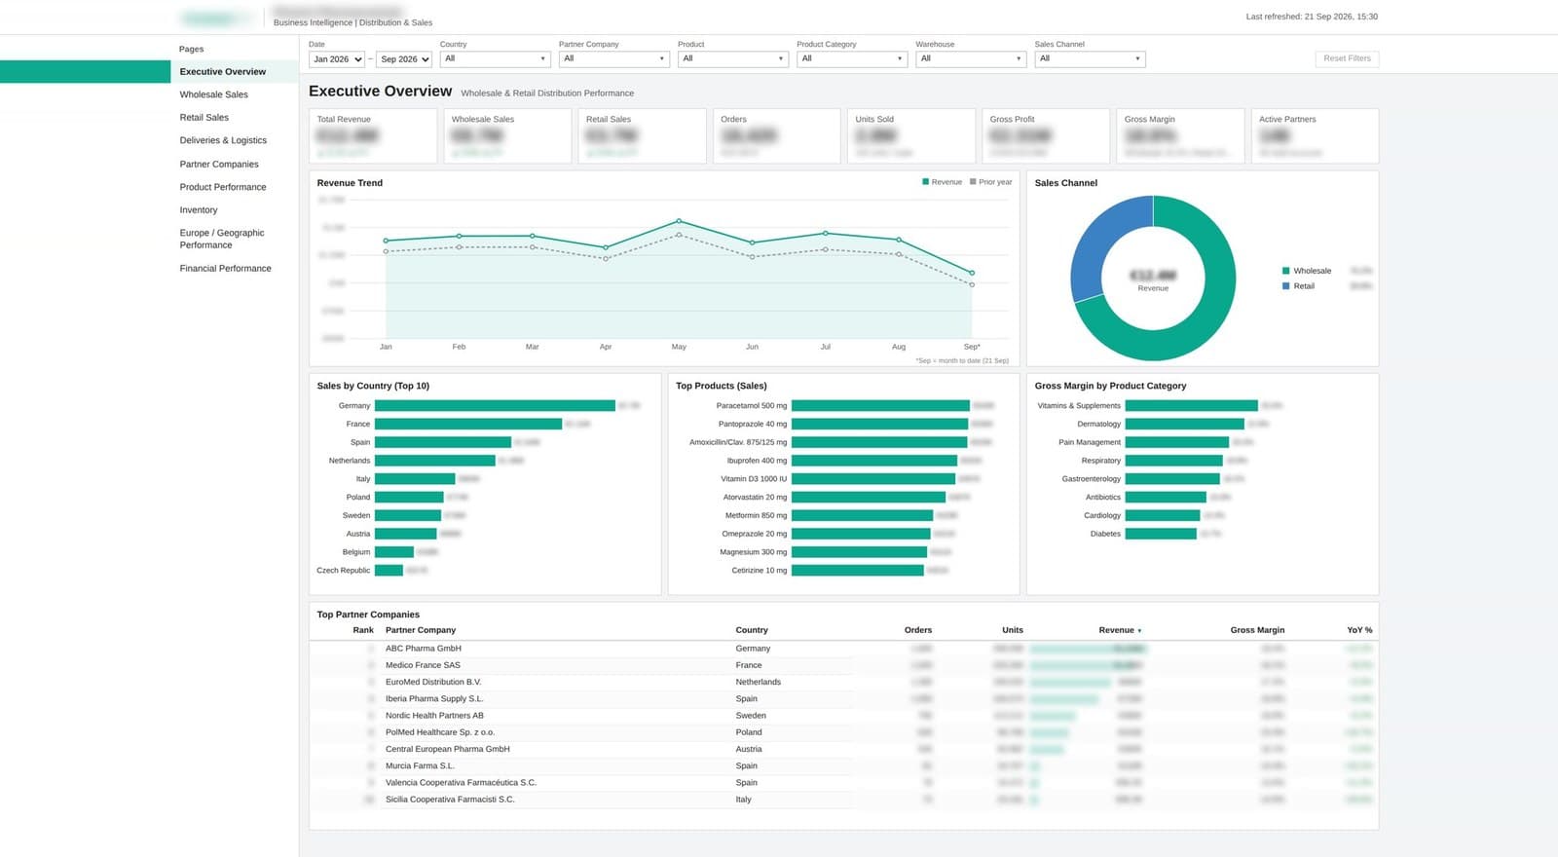Click the Gross Profit KPI card
1558x857 pixels.
pyautogui.click(x=1046, y=135)
